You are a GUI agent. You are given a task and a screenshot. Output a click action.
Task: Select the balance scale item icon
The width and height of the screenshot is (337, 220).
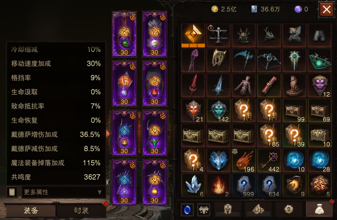(x=218, y=35)
